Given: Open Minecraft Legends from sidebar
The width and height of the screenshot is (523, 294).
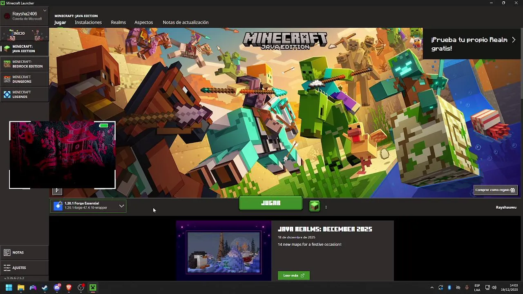Looking at the screenshot, I should tap(25, 94).
